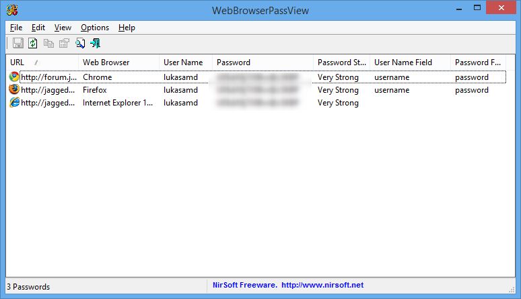Image resolution: width=521 pixels, height=299 pixels.
Task: Refresh the password list
Action: (33, 44)
